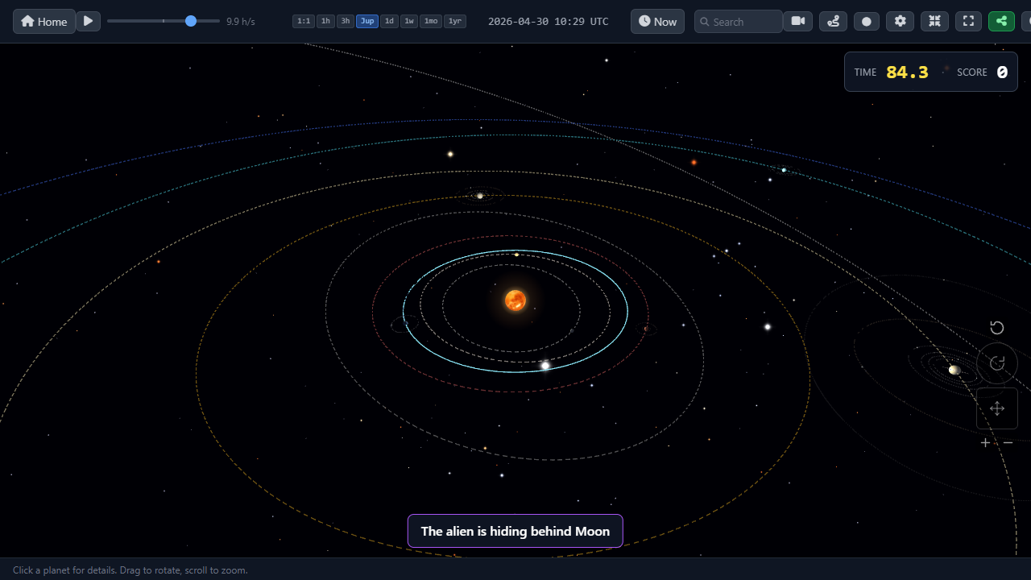Select the 1yr time step preset

(455, 21)
